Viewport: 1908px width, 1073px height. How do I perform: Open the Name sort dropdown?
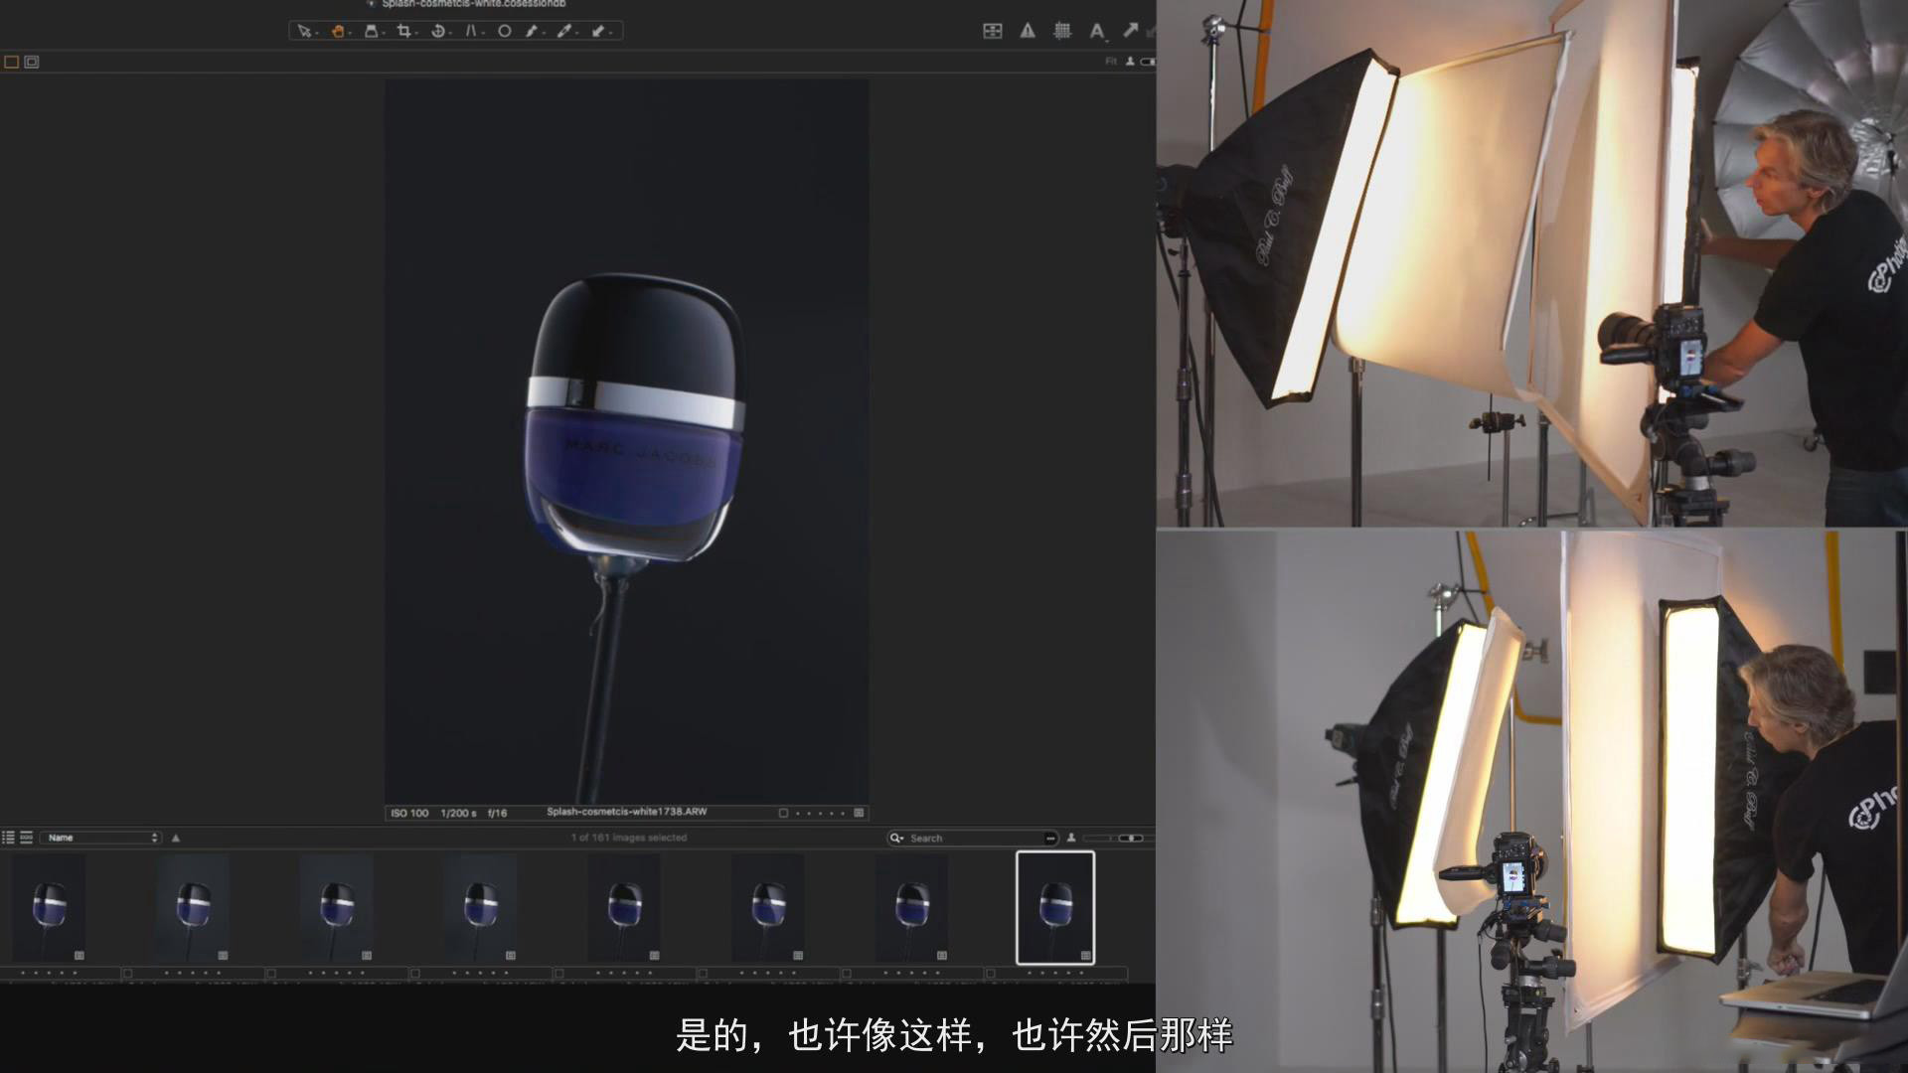pos(99,838)
